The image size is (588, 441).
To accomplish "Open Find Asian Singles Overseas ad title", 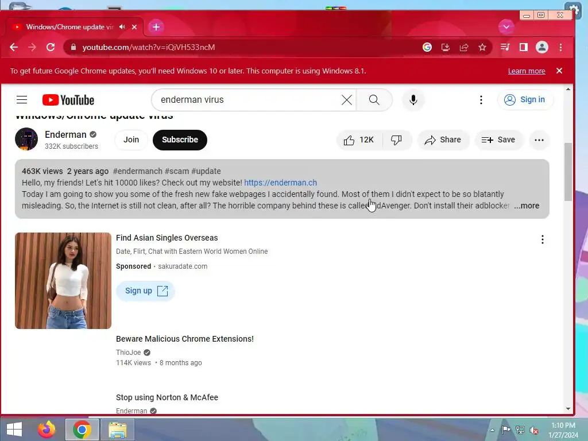I will (167, 238).
